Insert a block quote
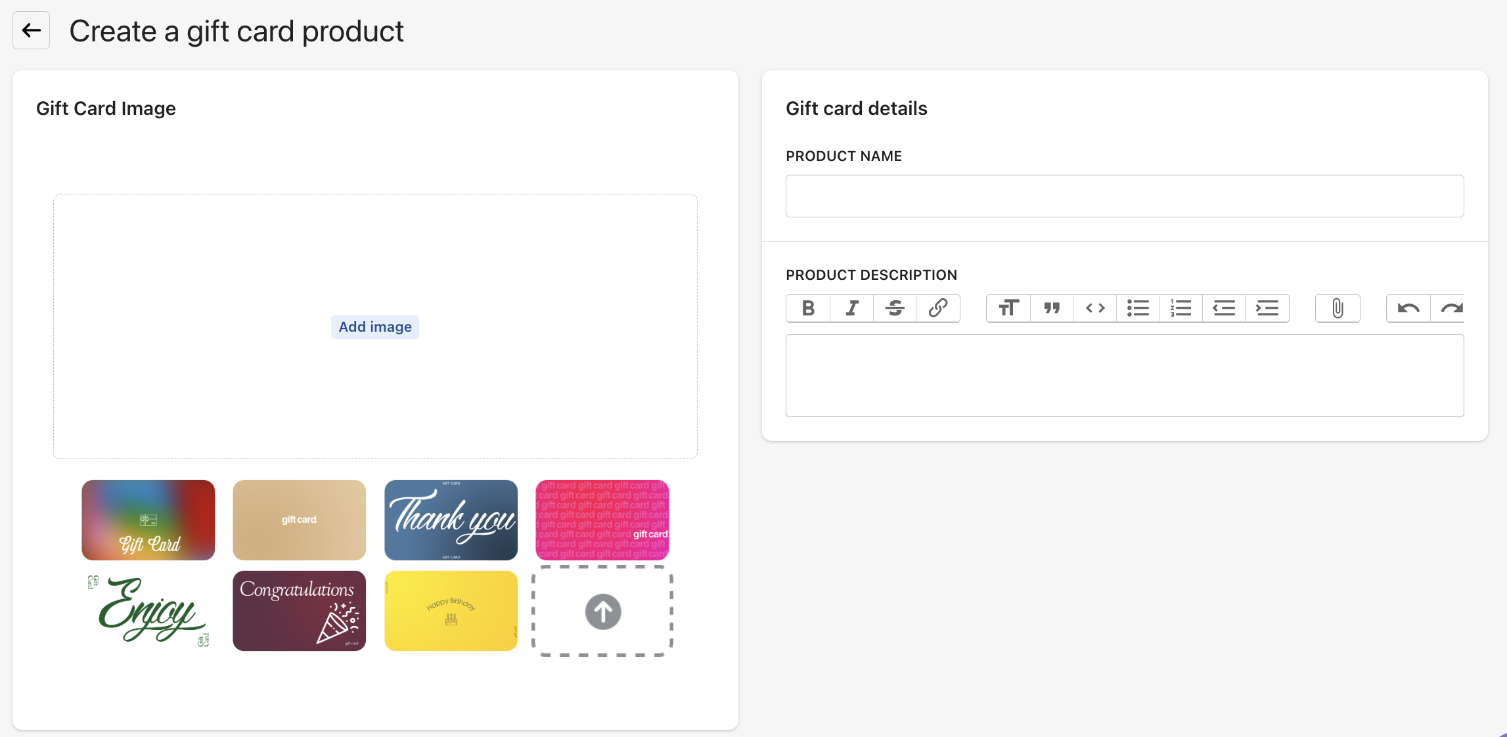 pyautogui.click(x=1052, y=308)
